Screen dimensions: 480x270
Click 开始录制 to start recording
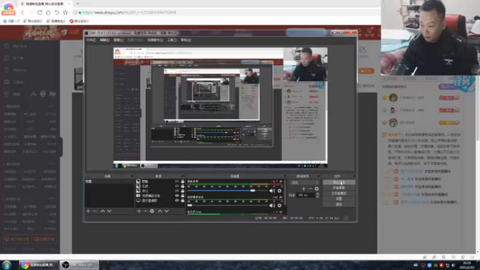339,188
